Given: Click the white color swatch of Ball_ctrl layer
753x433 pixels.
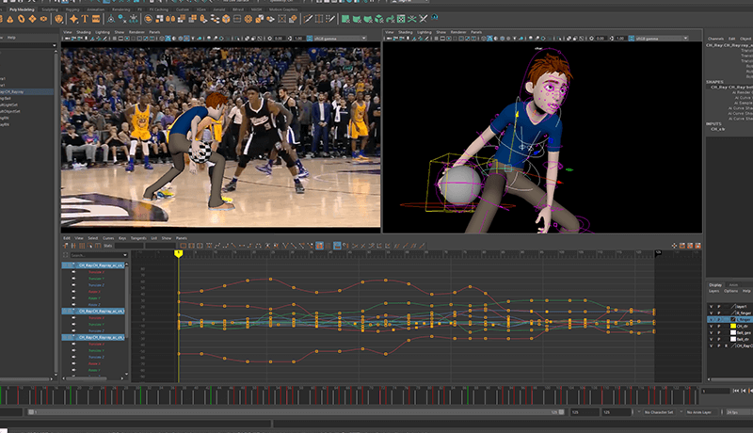Looking at the screenshot, I should (733, 339).
